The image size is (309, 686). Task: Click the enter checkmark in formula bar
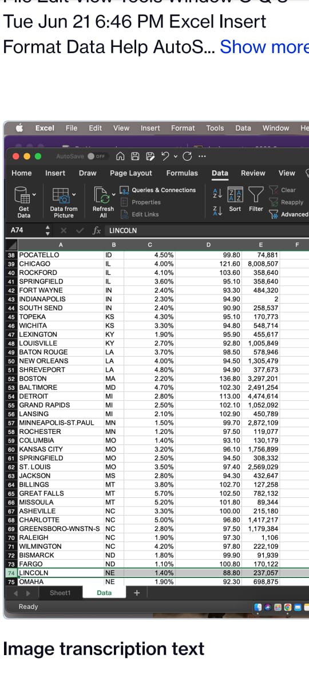[80, 231]
